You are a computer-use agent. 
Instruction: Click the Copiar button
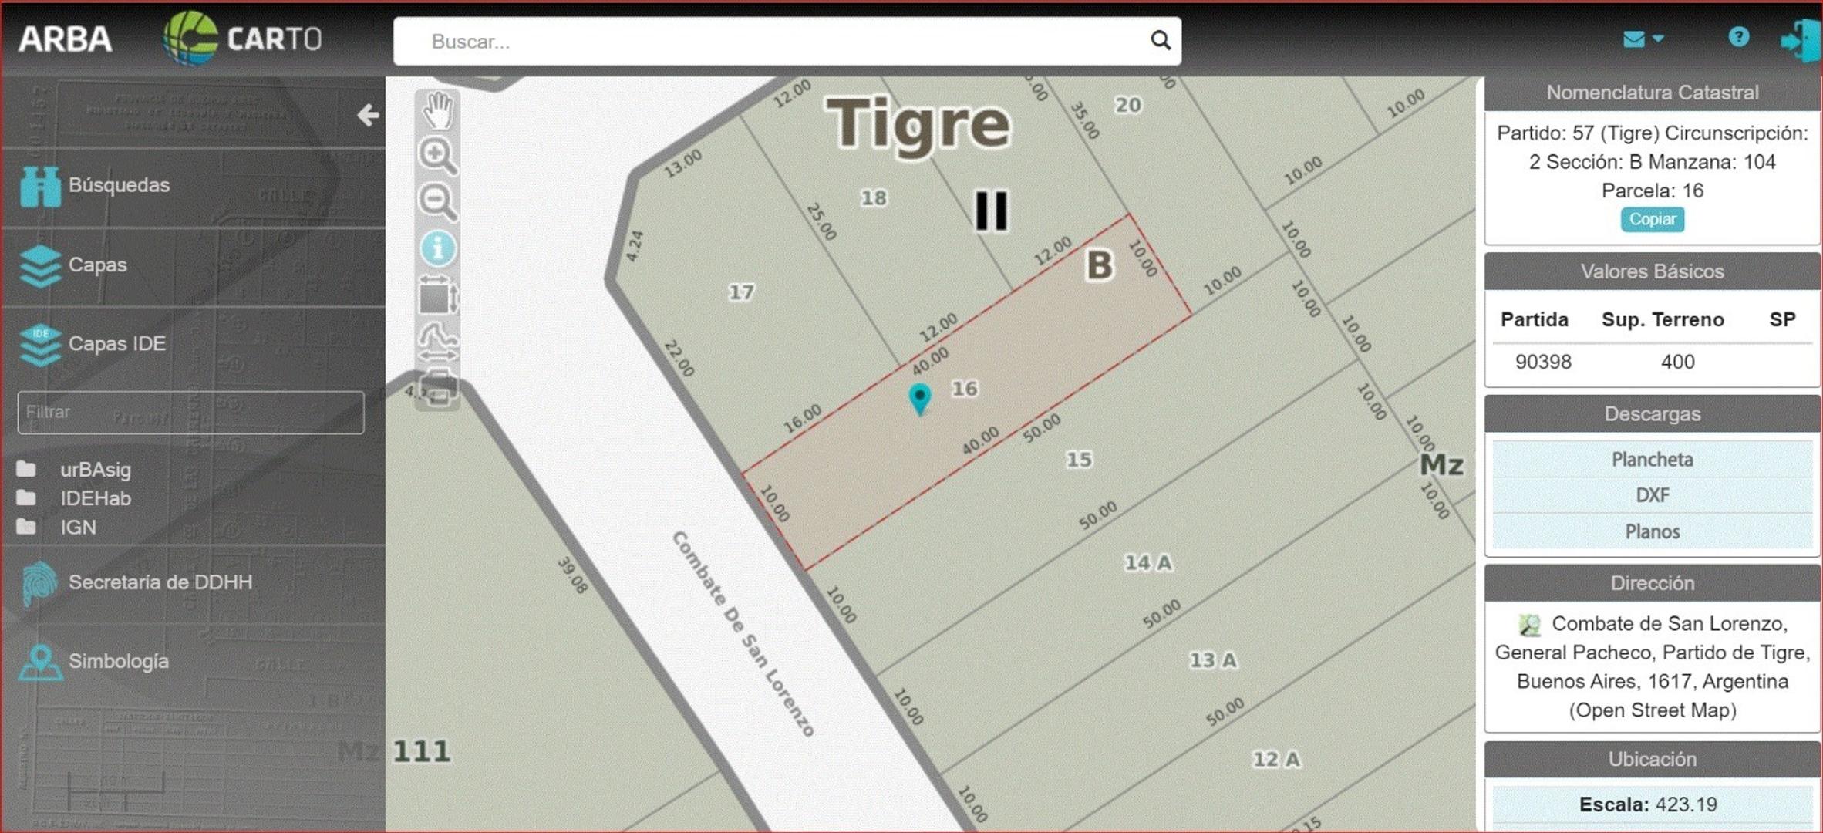[1652, 219]
